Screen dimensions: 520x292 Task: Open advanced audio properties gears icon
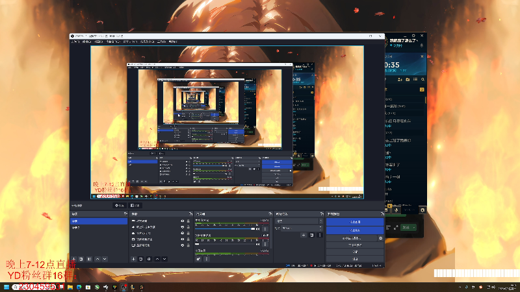pyautogui.click(x=198, y=259)
